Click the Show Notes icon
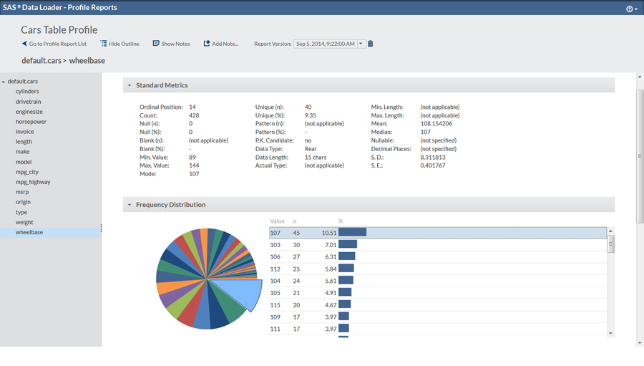Screen dimensions: 644x366 156,44
